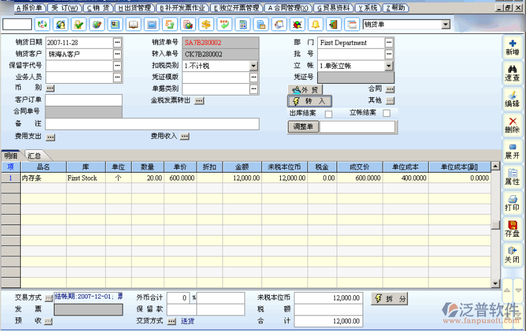526x331 pixels.
Task: Save using the 存盘 disk icon
Action: [512, 228]
